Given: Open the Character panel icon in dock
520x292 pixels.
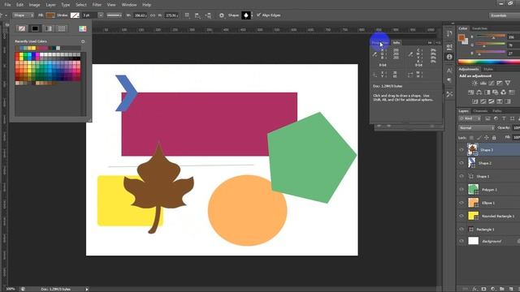Looking at the screenshot, I should pyautogui.click(x=449, y=71).
